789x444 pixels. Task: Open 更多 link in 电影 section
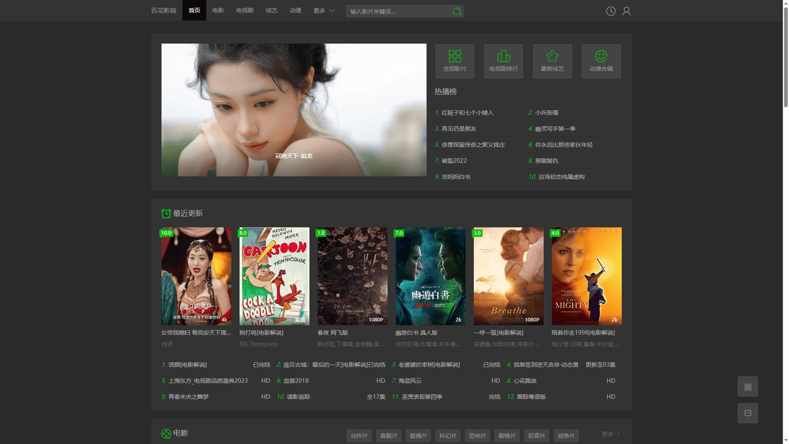click(x=611, y=434)
